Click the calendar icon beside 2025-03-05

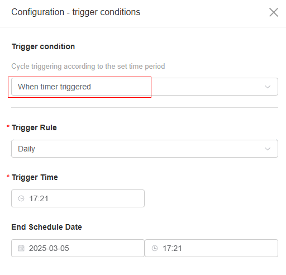click(x=21, y=248)
